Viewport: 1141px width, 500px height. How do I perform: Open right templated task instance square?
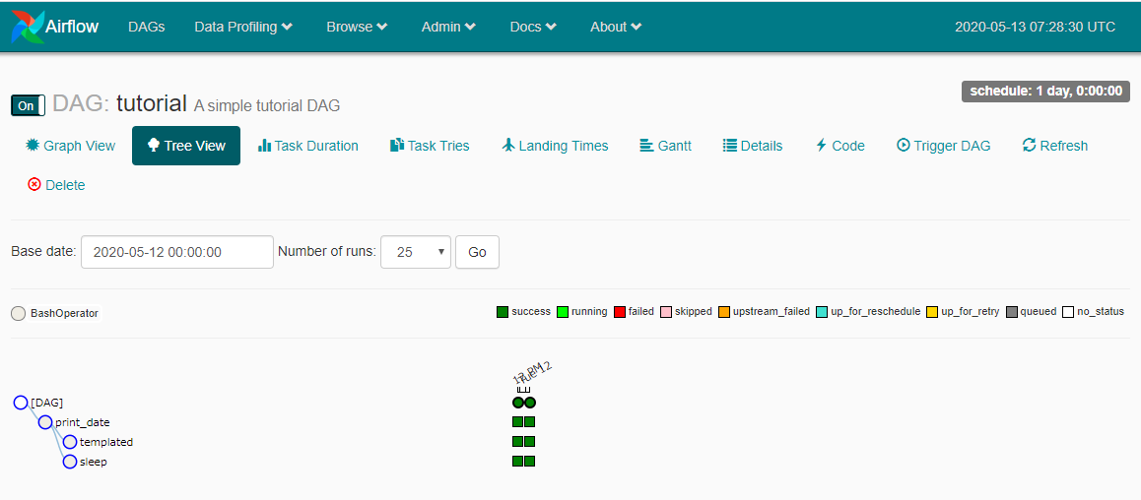pyautogui.click(x=530, y=441)
